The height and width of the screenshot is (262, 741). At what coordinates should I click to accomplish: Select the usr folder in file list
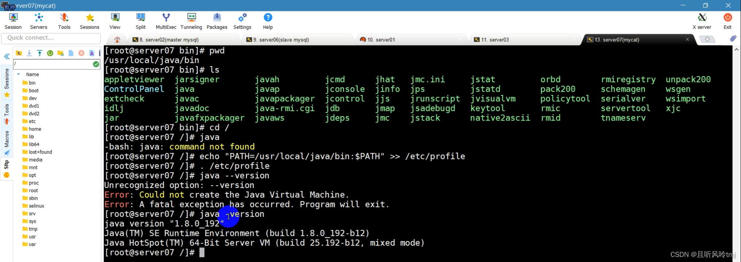point(29,237)
